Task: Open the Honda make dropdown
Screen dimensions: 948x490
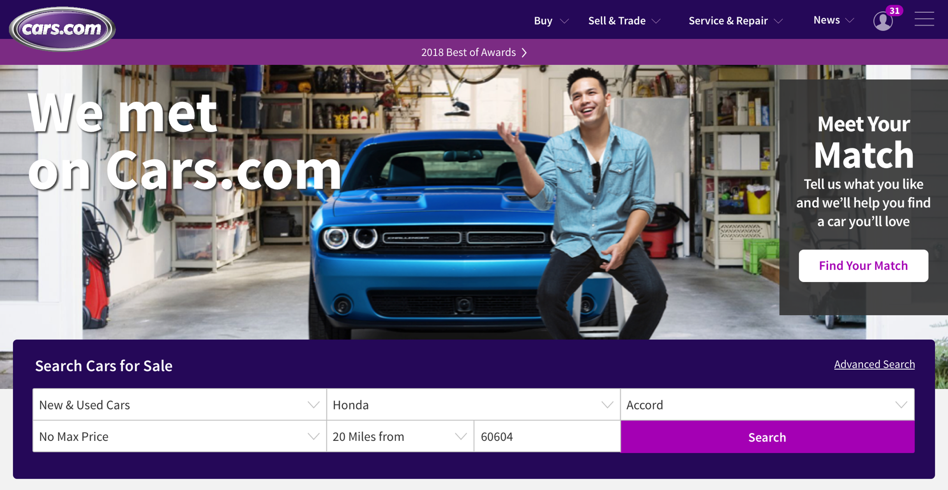Action: point(473,404)
